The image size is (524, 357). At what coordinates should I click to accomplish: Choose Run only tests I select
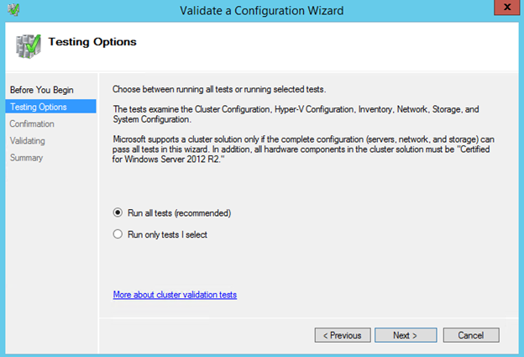click(x=118, y=234)
